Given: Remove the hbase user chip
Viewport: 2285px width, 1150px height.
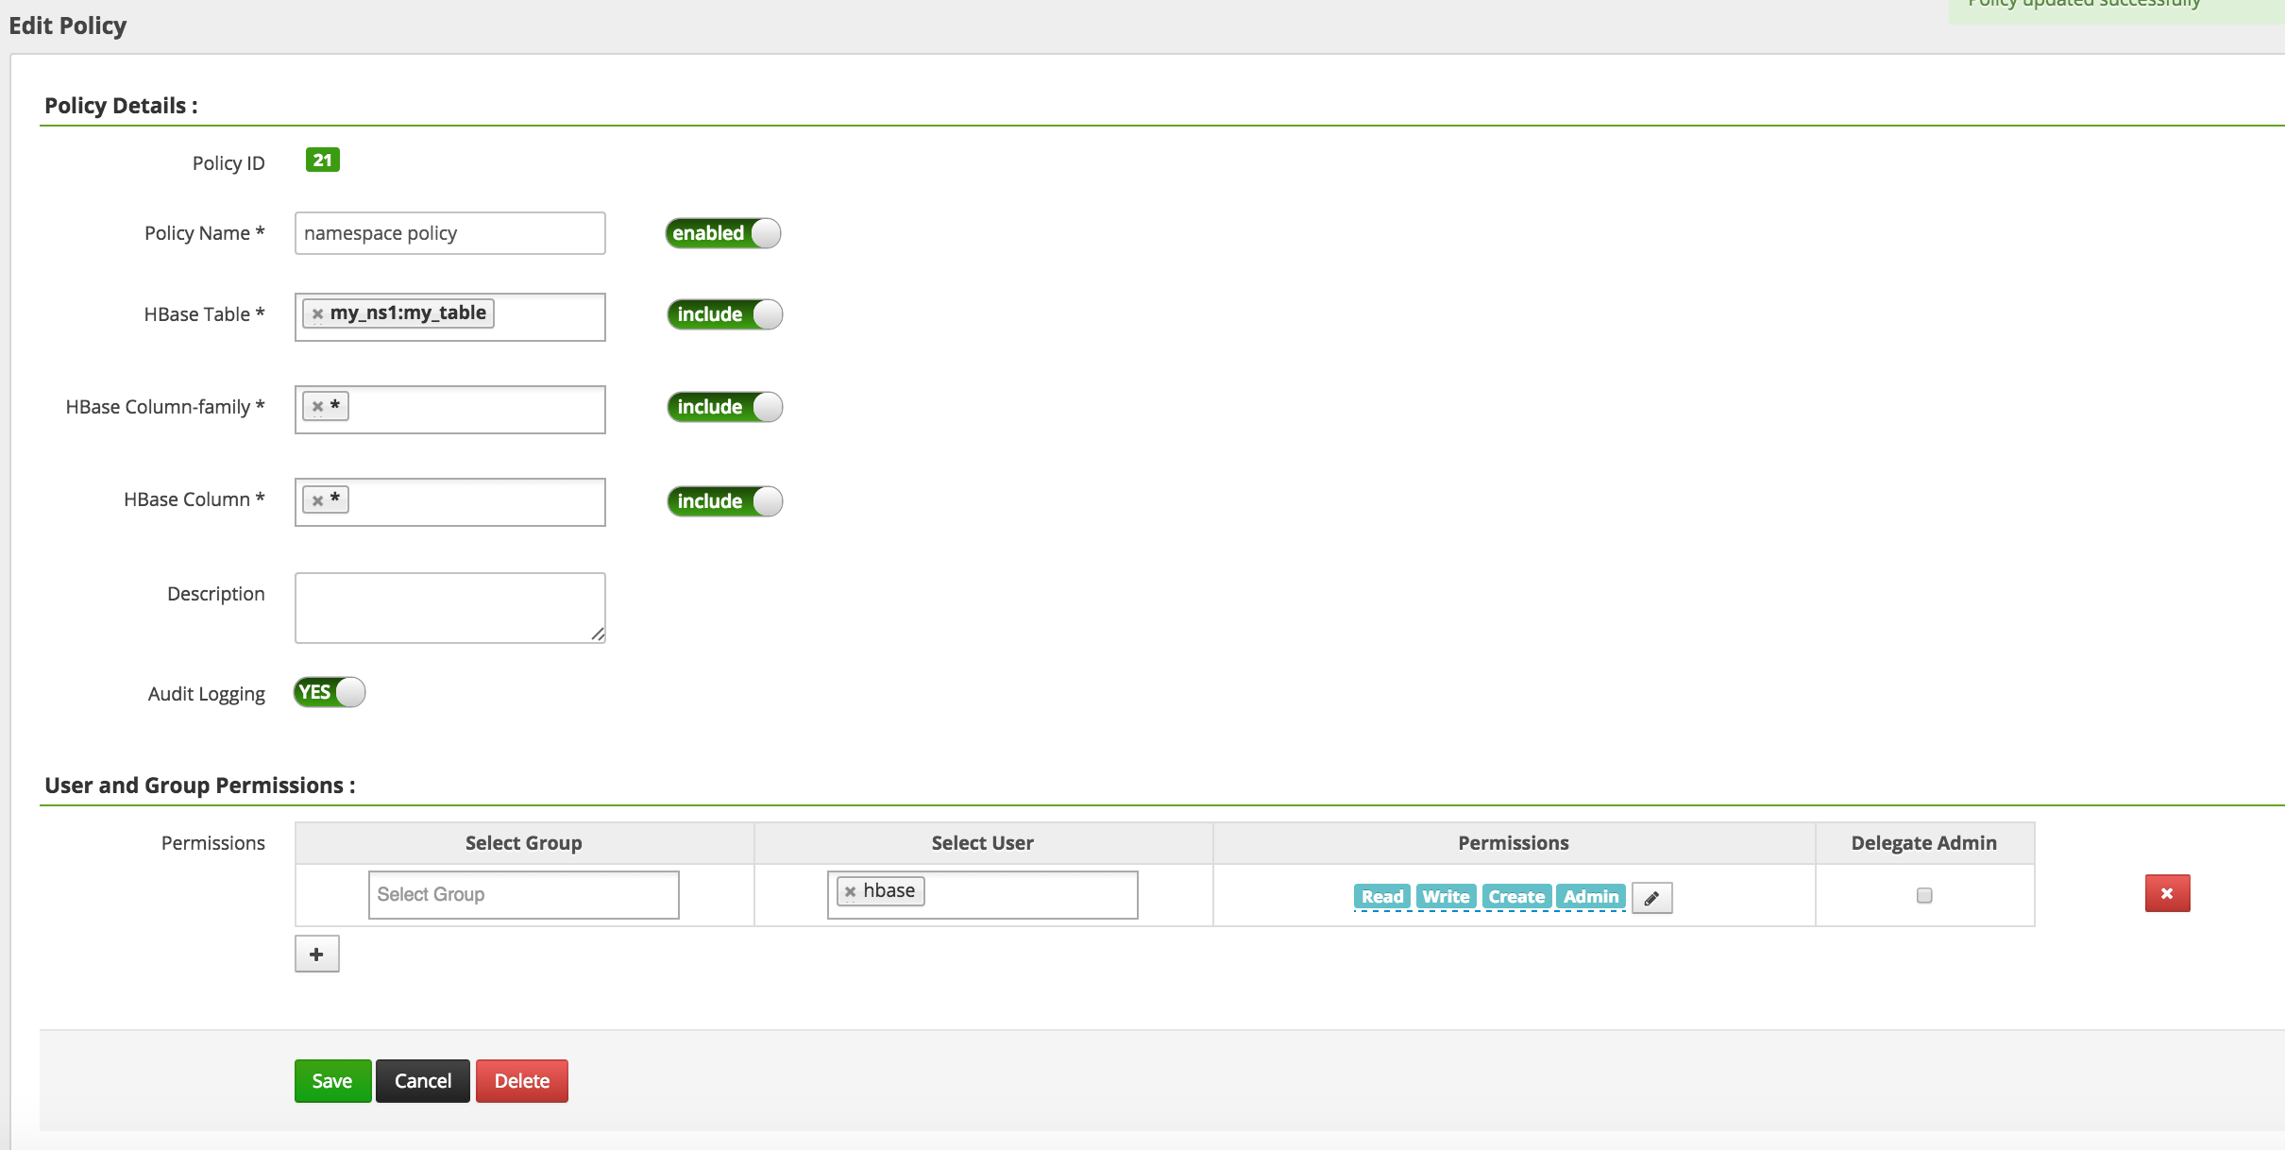Looking at the screenshot, I should click(851, 889).
